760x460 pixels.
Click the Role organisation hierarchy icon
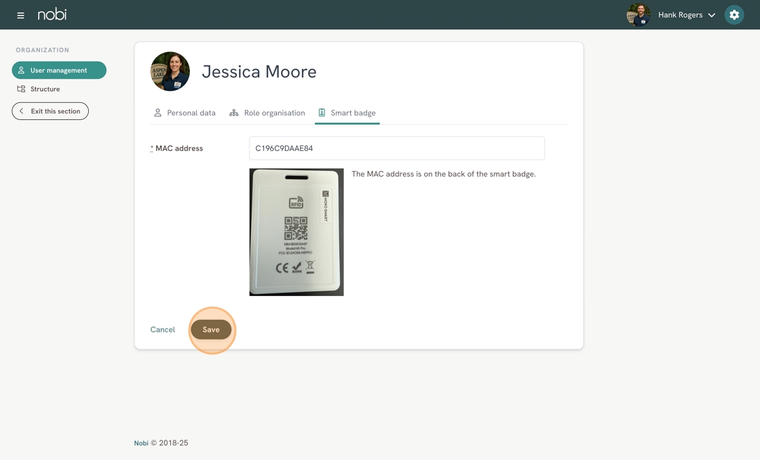point(233,112)
